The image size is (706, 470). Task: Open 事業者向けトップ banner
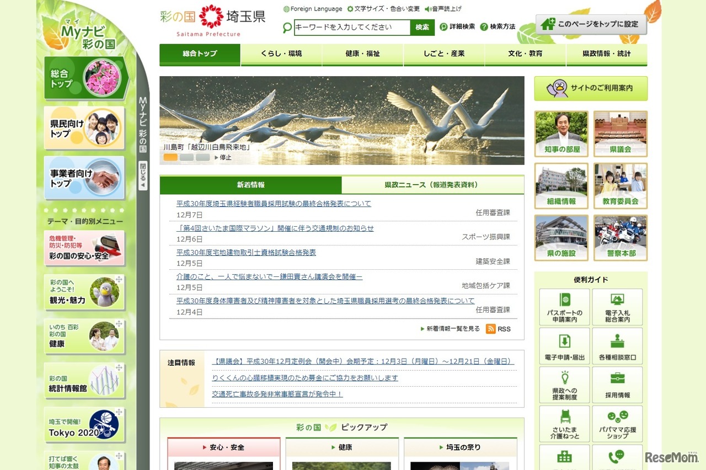[x=84, y=178]
